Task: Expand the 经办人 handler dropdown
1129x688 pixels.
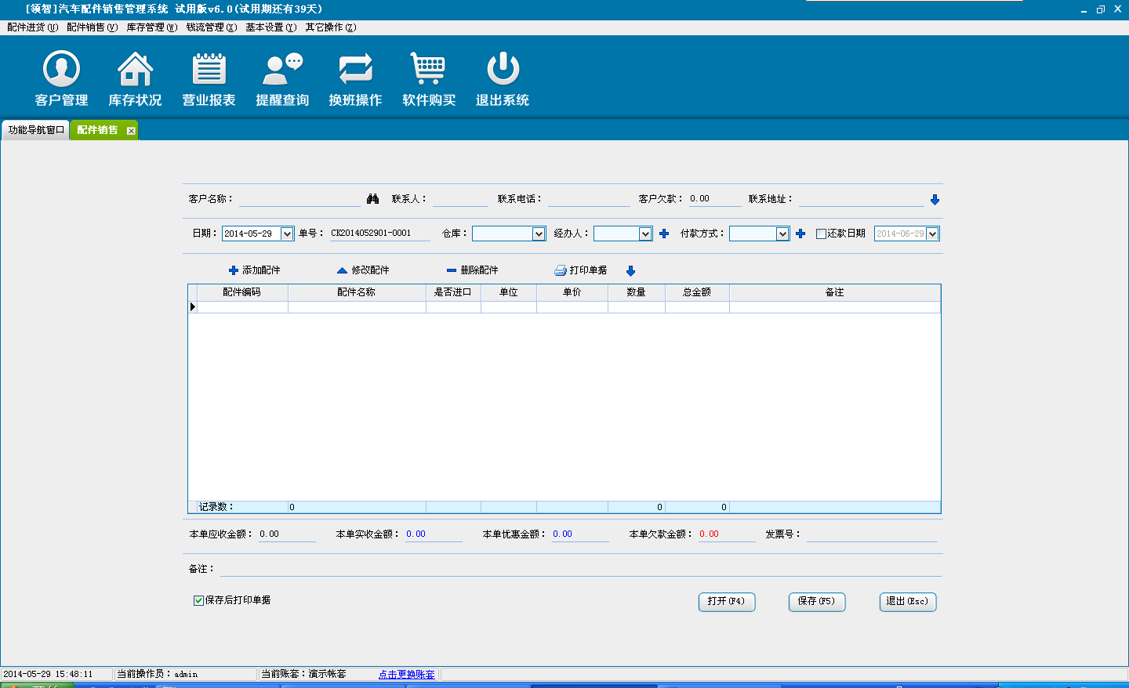Action: (645, 234)
